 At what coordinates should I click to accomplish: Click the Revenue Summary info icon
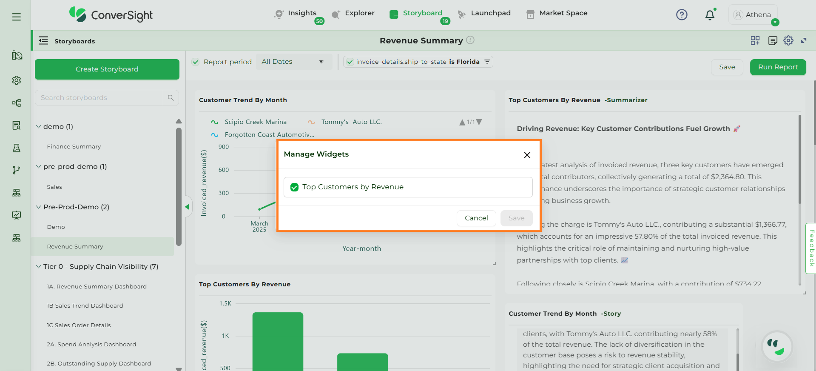tap(470, 40)
